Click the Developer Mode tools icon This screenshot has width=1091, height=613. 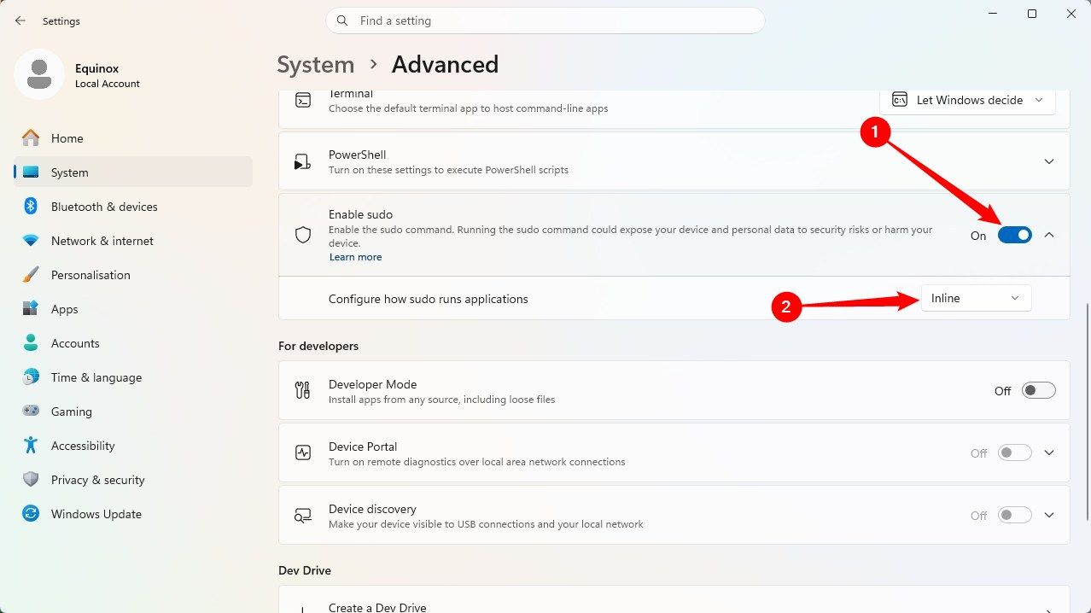click(x=303, y=391)
